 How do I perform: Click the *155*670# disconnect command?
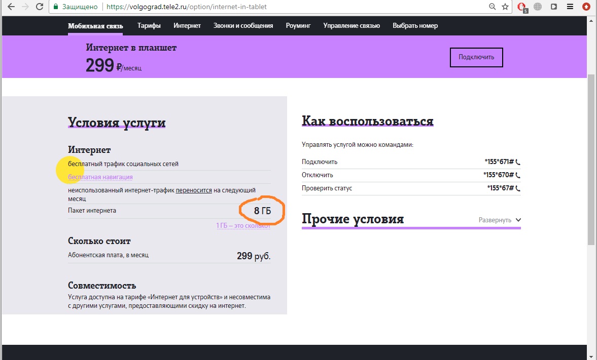(499, 175)
